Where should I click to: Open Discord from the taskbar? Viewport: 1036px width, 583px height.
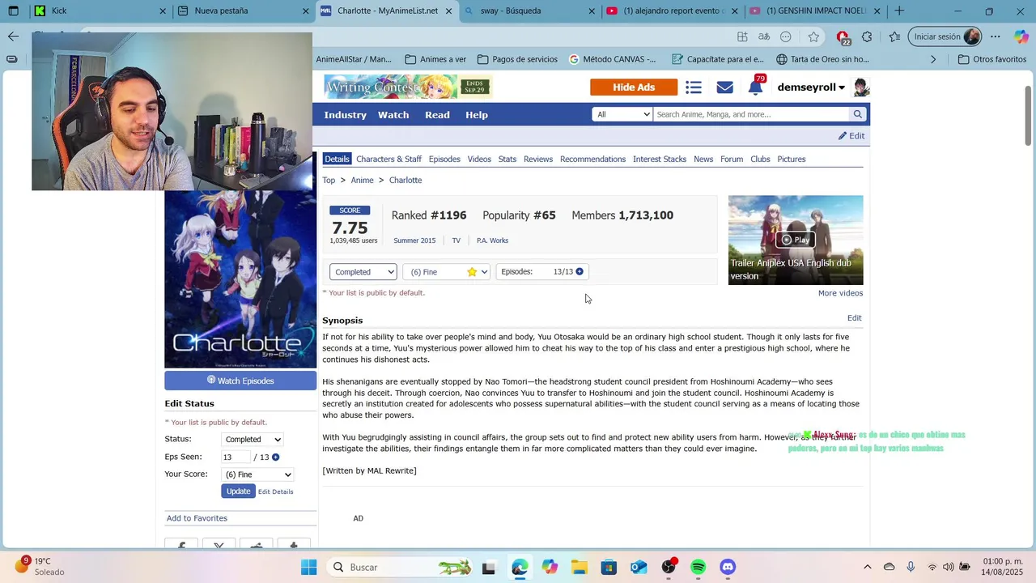point(728,567)
